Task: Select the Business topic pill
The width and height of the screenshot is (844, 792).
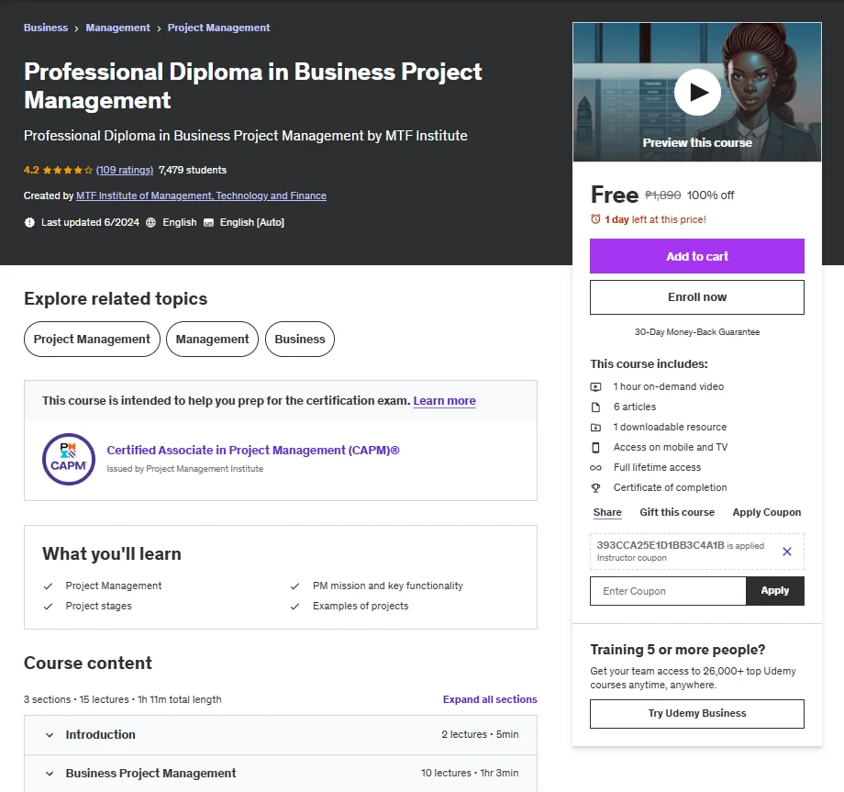Action: click(x=300, y=340)
